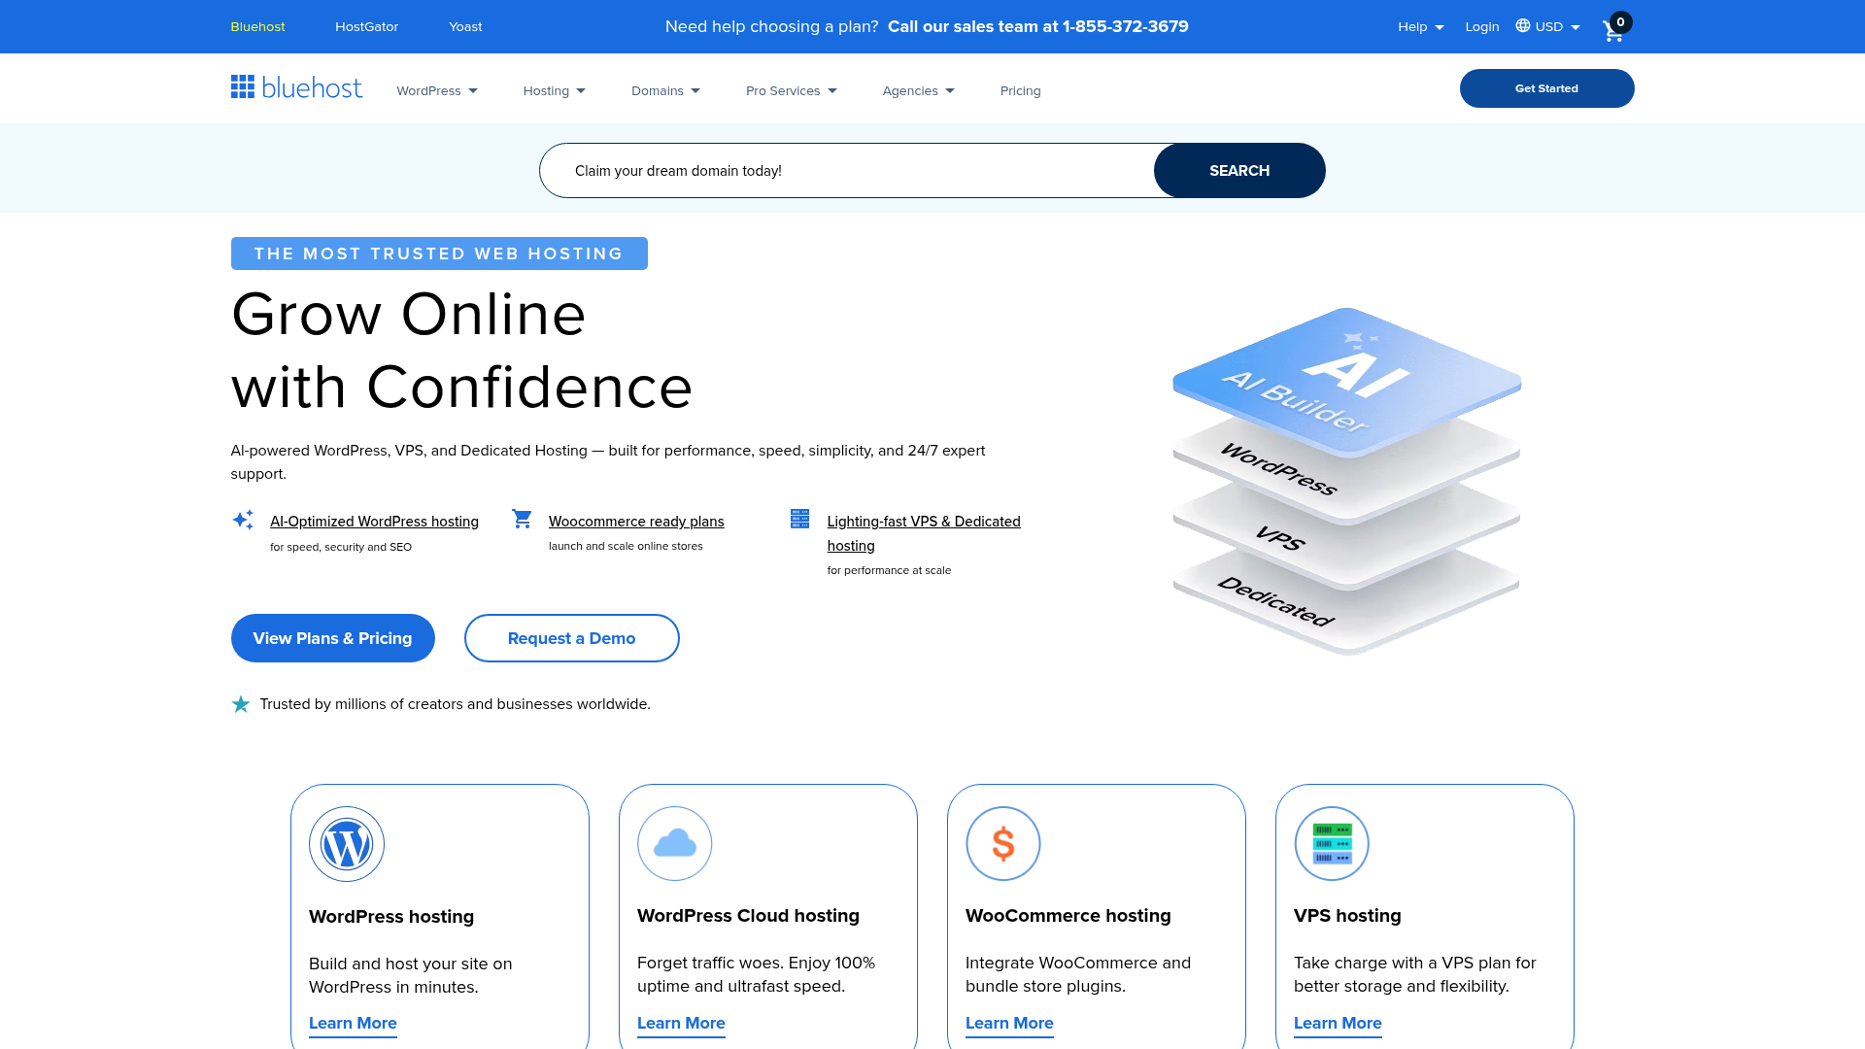Click the cart icon beside Woocommerce ready plans

tap(522, 519)
